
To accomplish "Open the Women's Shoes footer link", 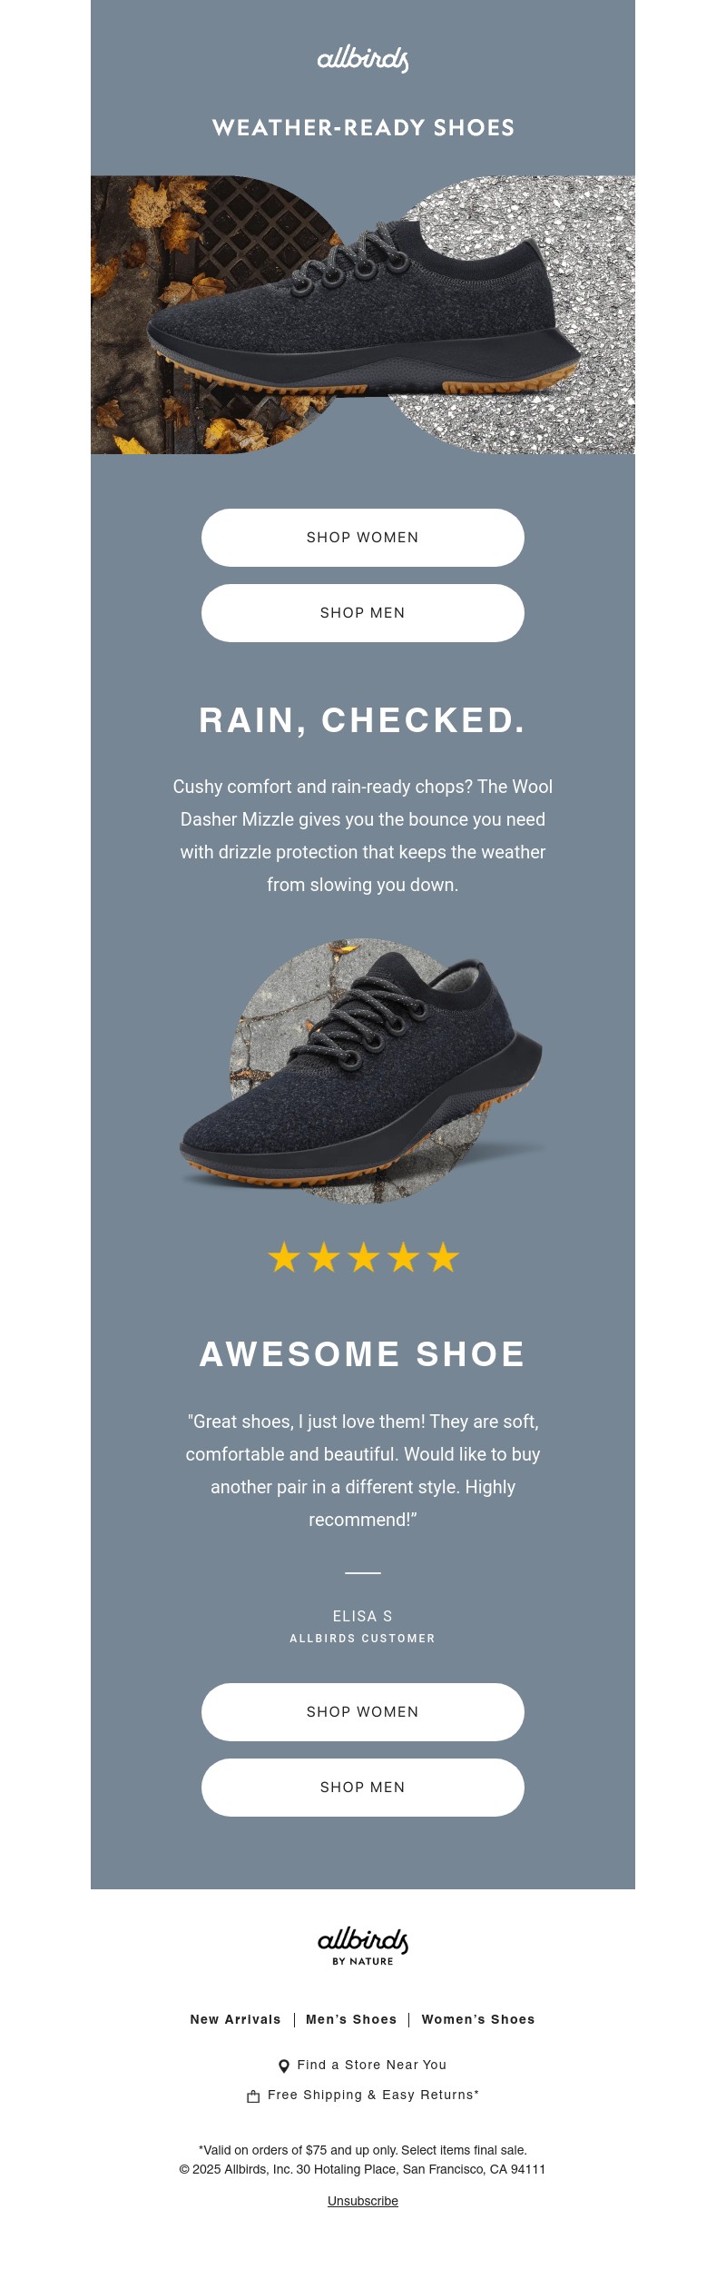I will (x=478, y=2020).
